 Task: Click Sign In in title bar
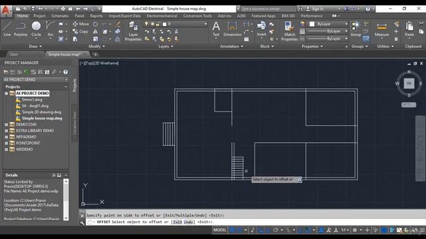(318, 9)
